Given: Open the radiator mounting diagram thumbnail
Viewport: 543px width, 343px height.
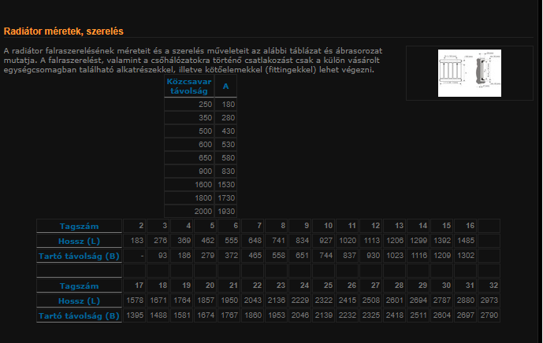Looking at the screenshot, I should tap(469, 73).
